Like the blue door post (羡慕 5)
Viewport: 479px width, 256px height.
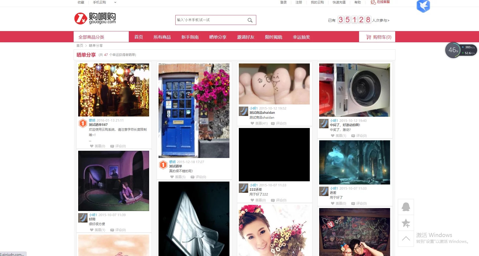[x=172, y=177]
